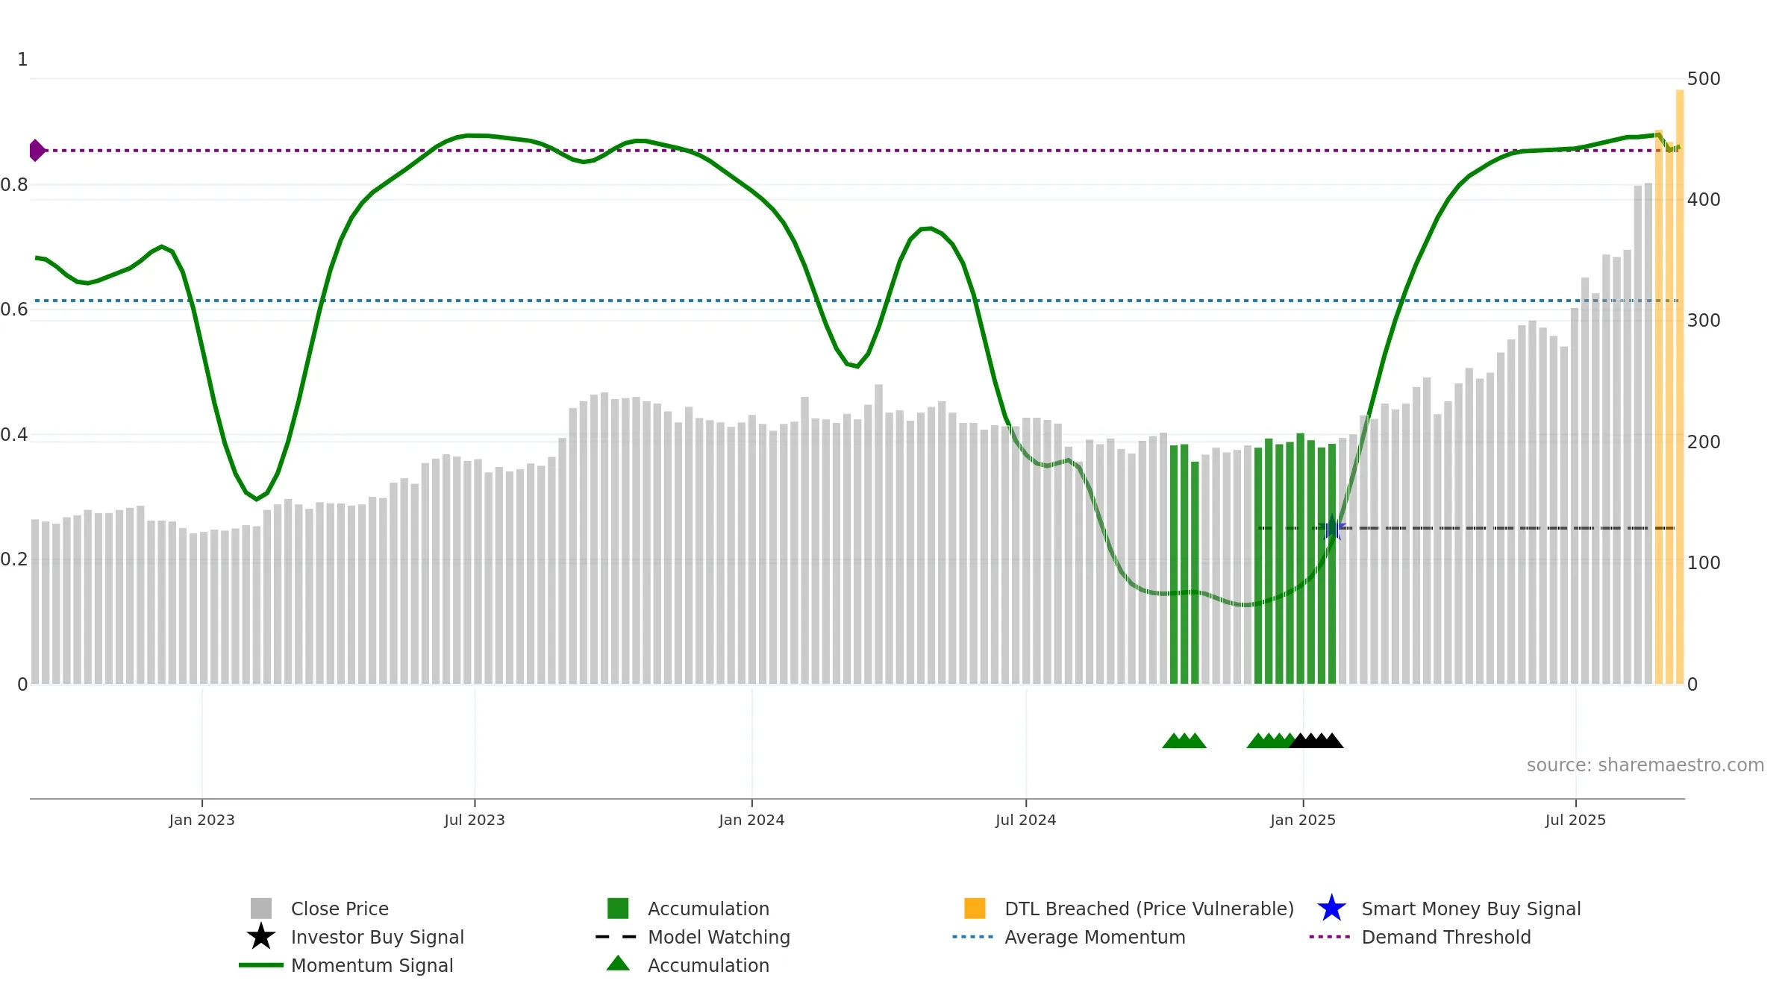This screenshot has height=1007, width=1791.
Task: Click the orange DTL Breached swatch in legend
Action: click(x=975, y=908)
